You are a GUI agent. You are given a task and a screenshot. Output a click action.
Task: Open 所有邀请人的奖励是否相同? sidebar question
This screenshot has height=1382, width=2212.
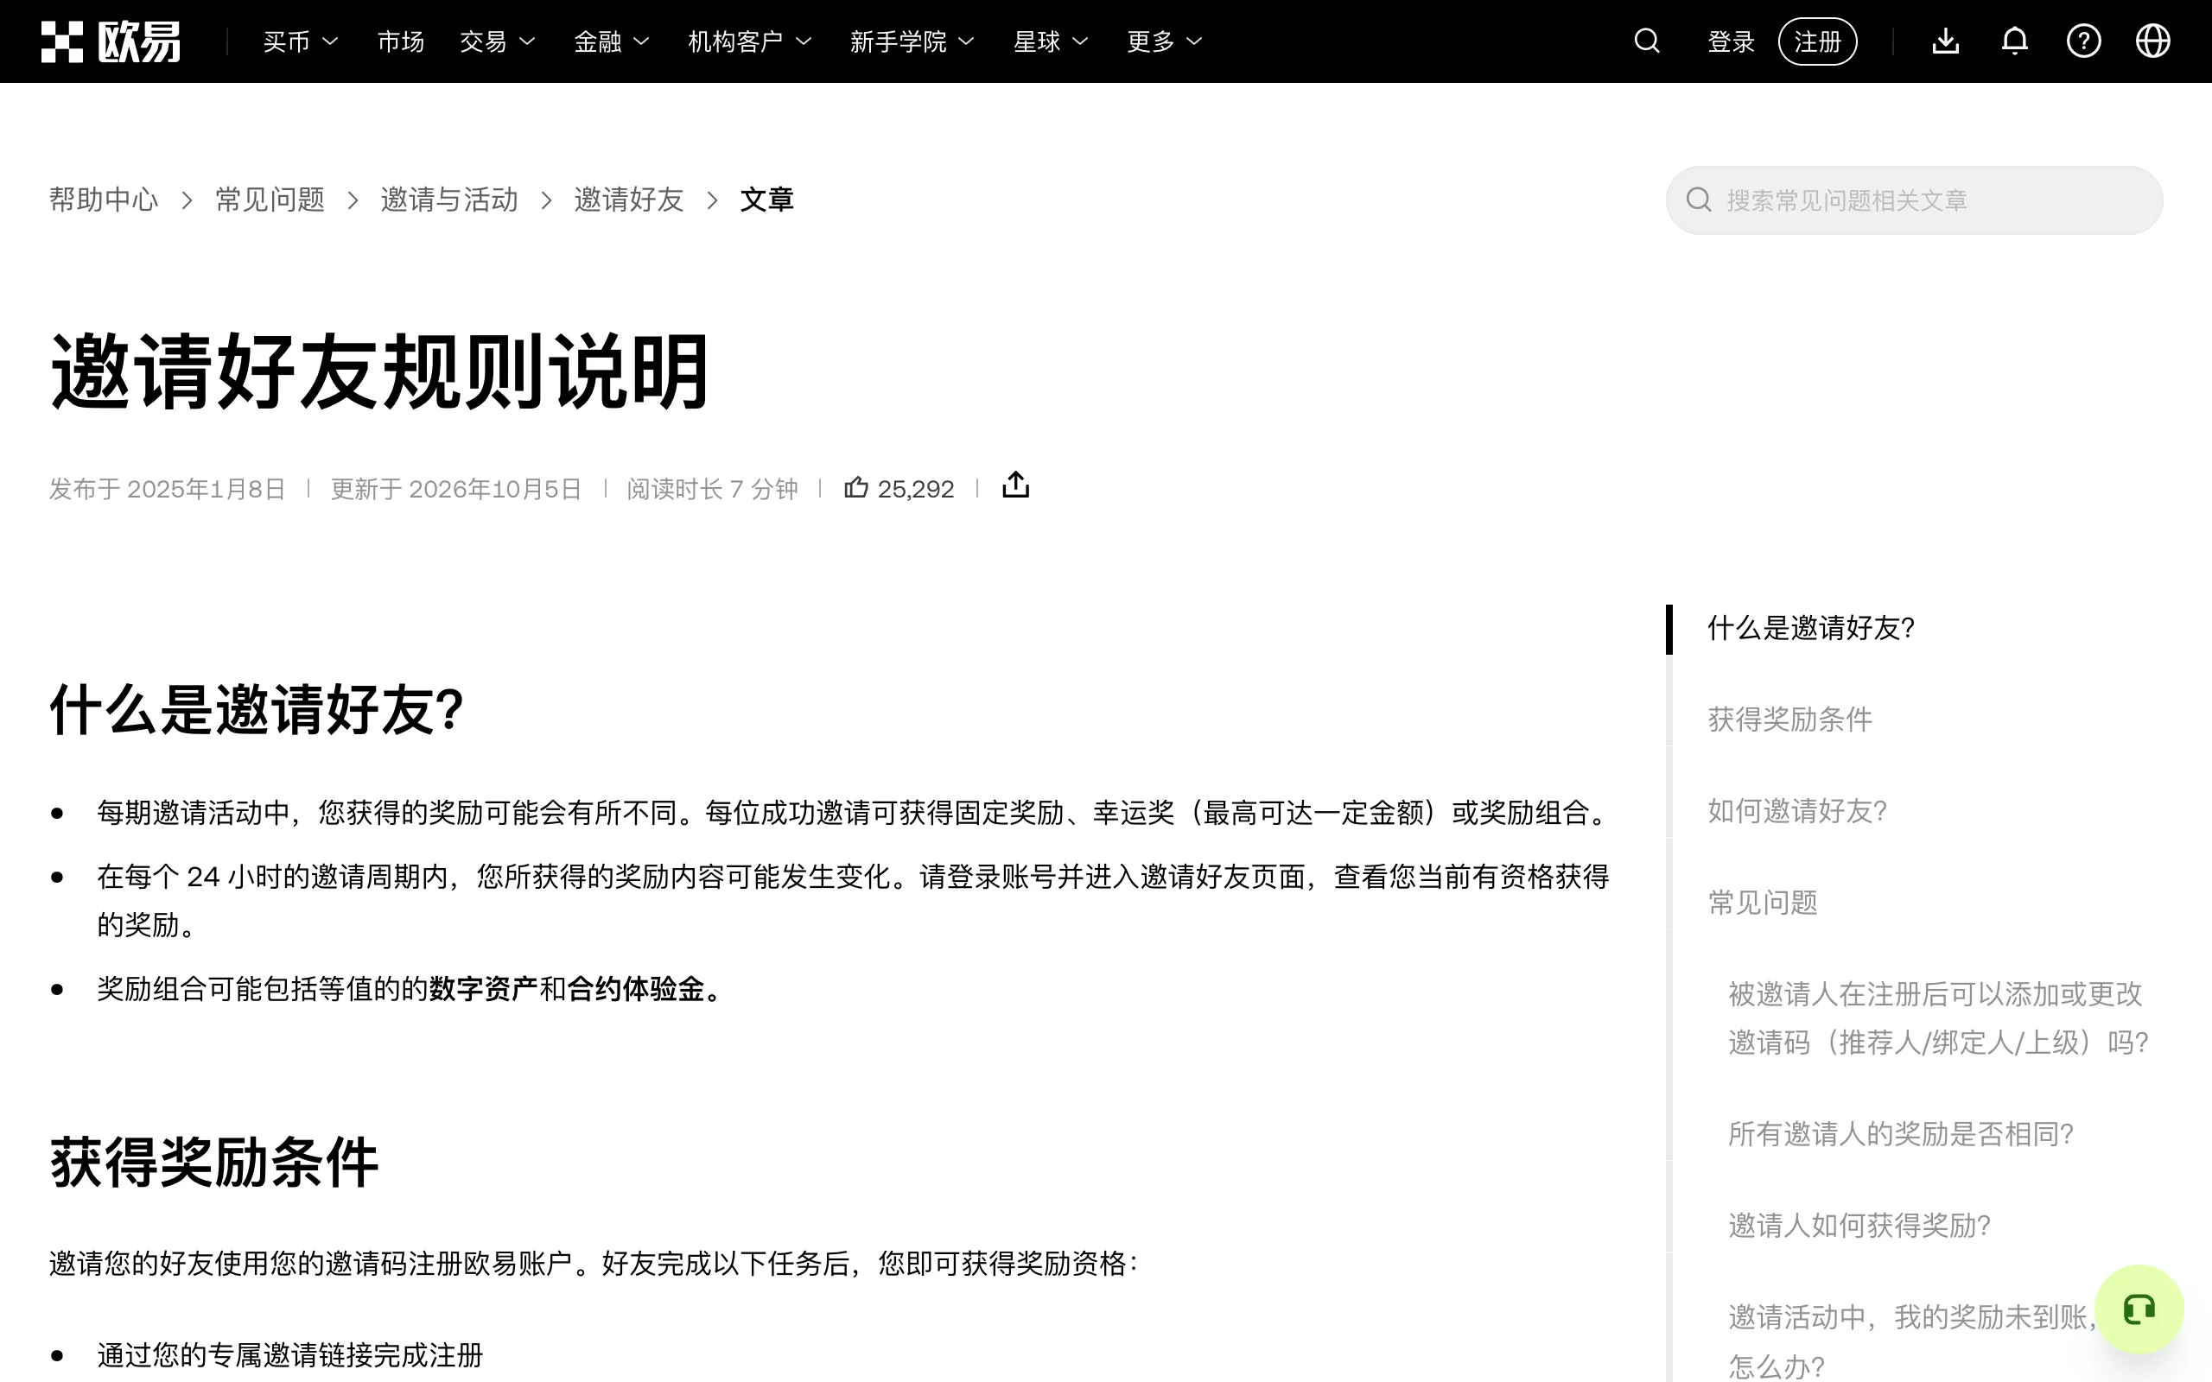tap(1900, 1134)
